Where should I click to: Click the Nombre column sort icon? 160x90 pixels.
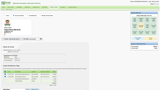click(8, 57)
